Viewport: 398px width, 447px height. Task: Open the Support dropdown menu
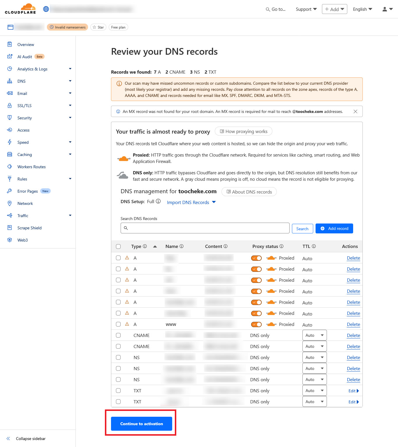click(x=306, y=9)
